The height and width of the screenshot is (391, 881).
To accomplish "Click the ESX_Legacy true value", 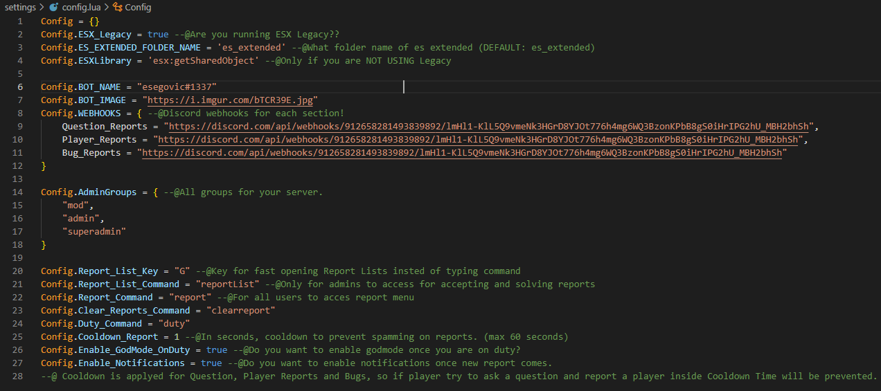I will click(x=158, y=34).
